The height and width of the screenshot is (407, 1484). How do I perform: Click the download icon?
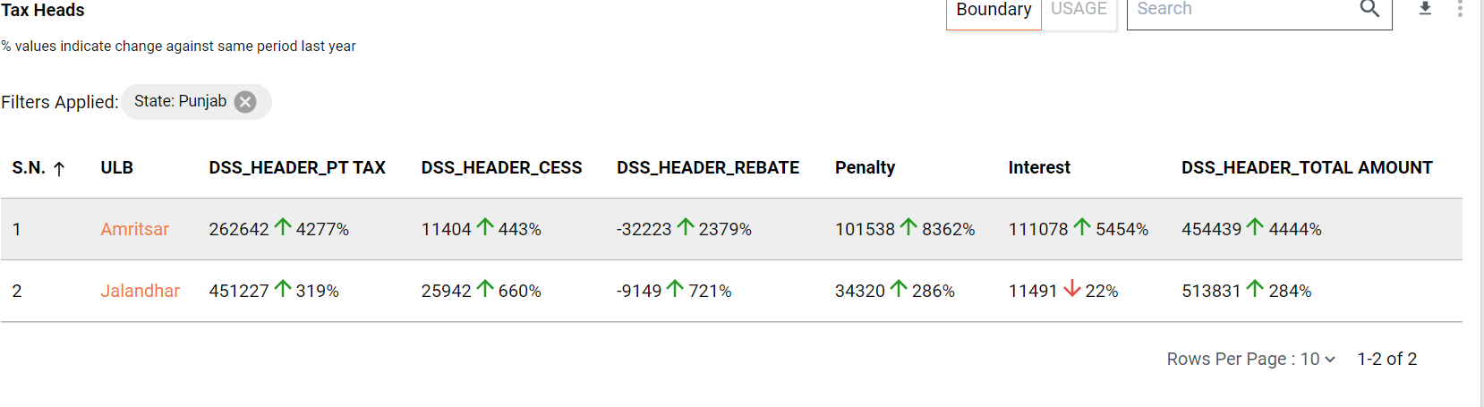tap(1425, 9)
